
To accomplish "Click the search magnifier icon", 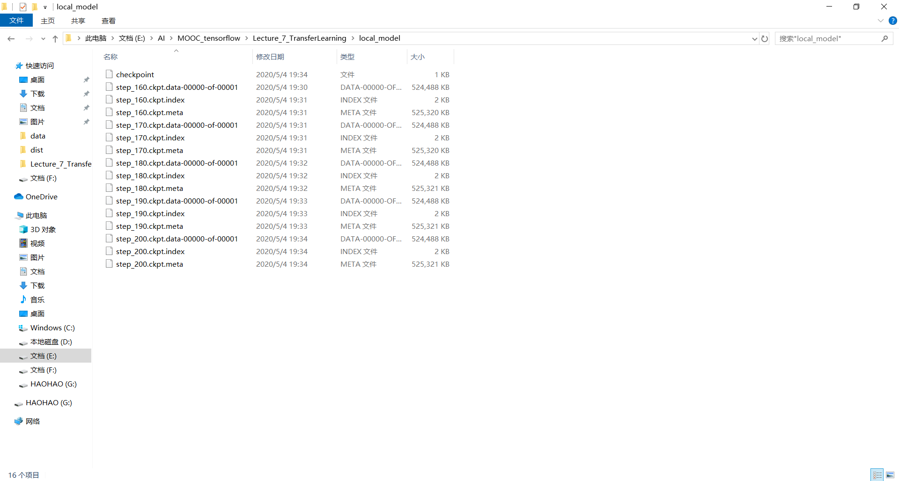I will [884, 38].
